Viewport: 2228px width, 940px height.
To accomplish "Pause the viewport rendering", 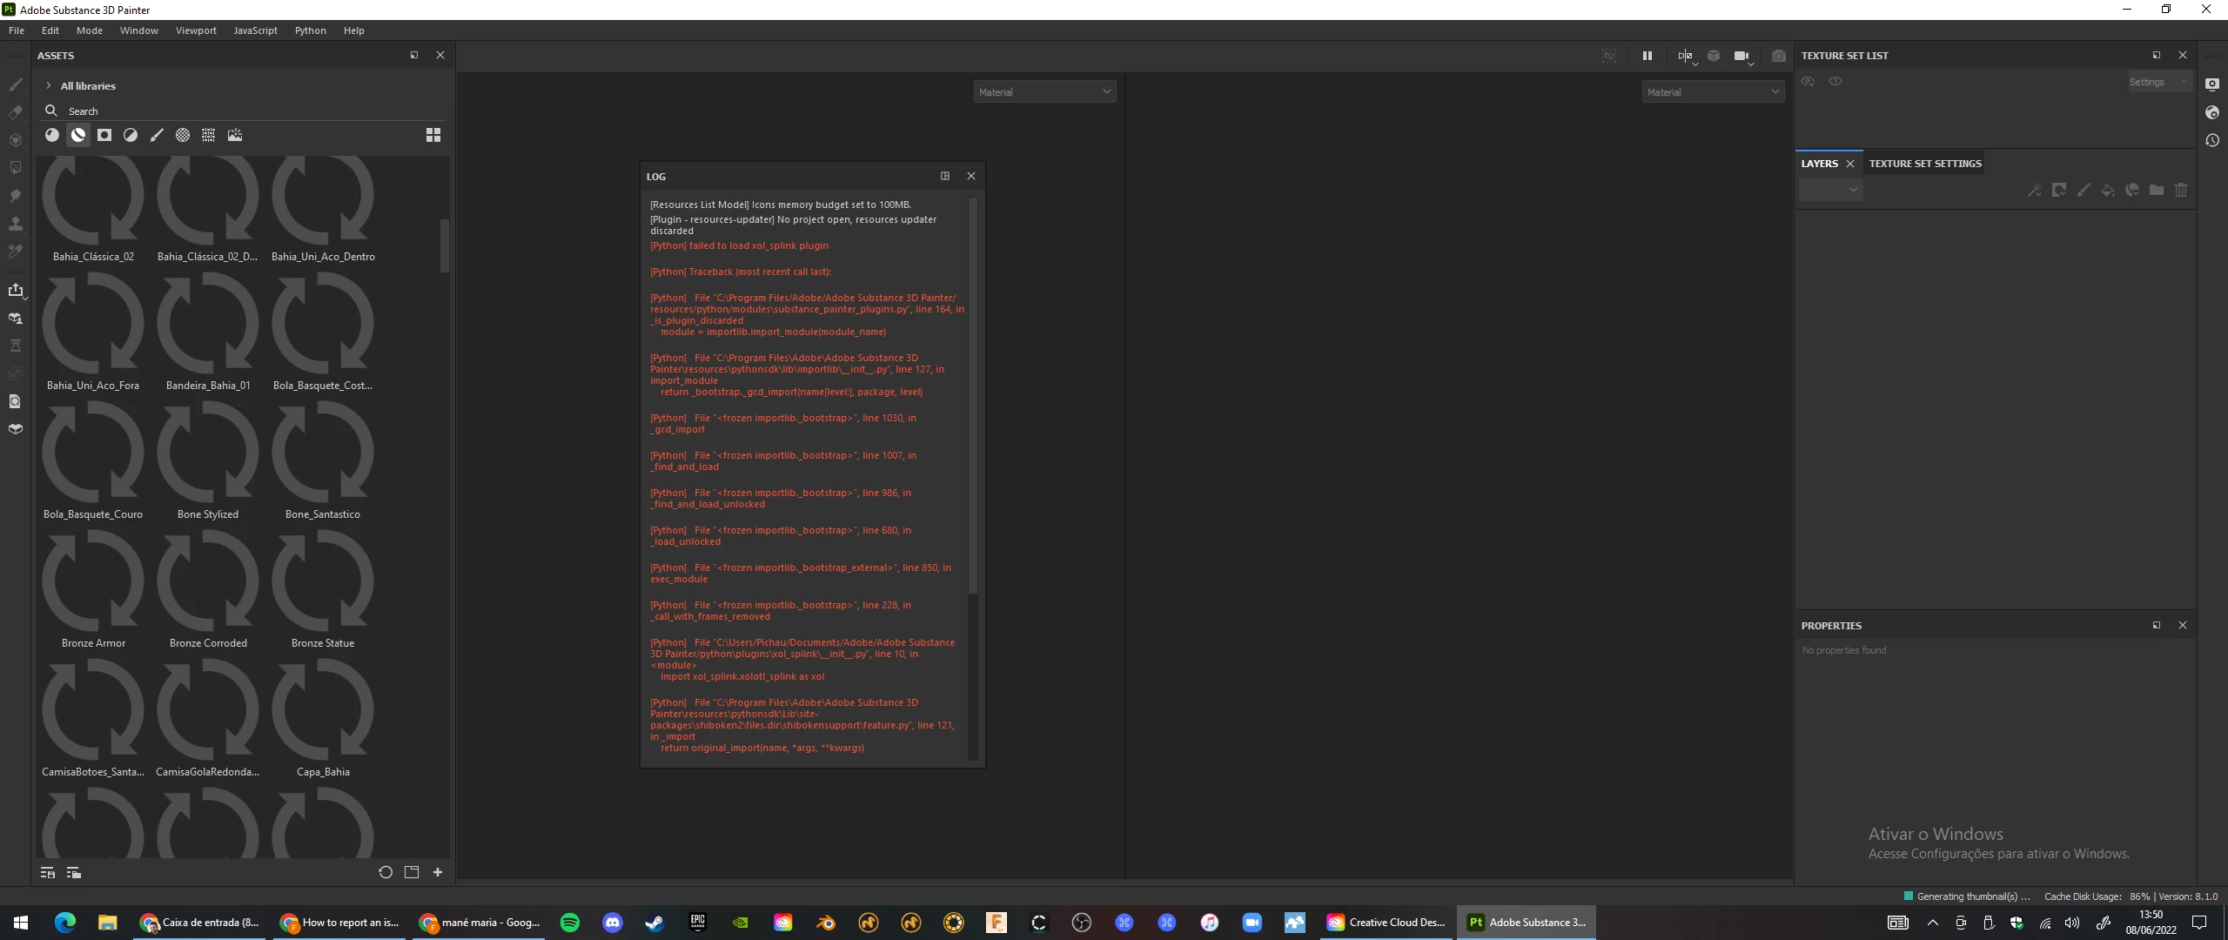I will pos(1647,56).
